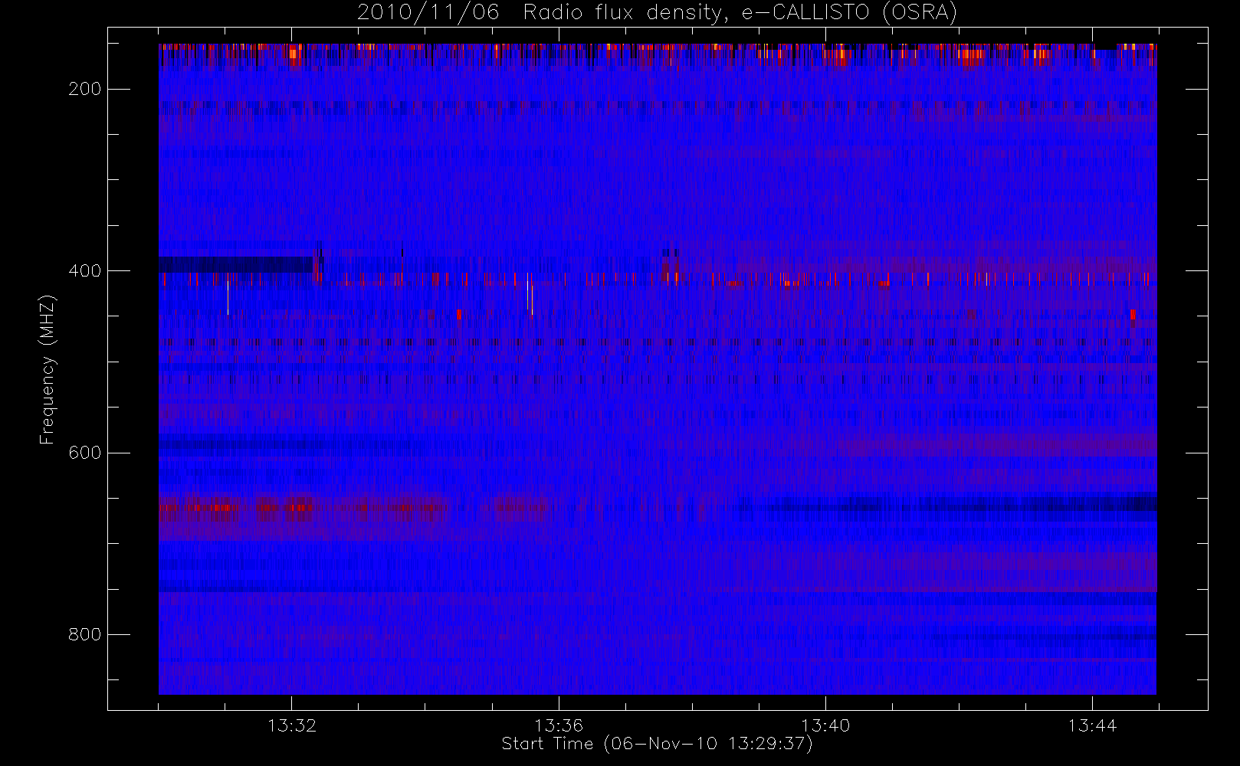Click the 13:40 time tick label

click(x=825, y=725)
